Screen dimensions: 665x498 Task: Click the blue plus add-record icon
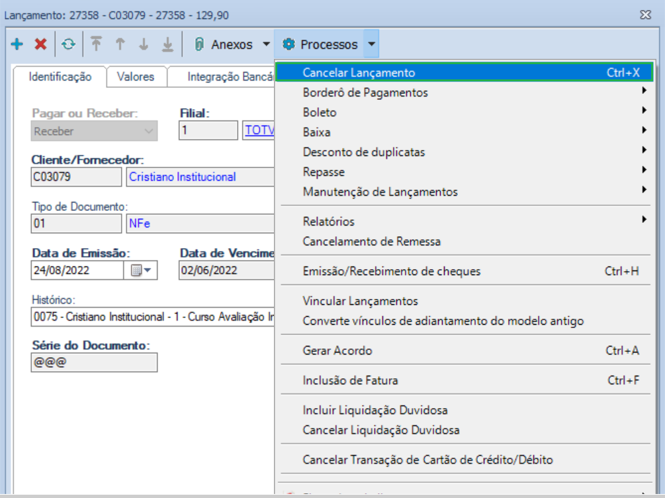[x=17, y=44]
